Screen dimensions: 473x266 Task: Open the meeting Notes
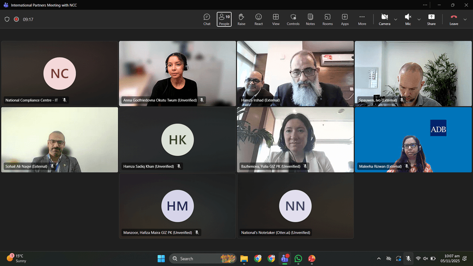pos(310,19)
